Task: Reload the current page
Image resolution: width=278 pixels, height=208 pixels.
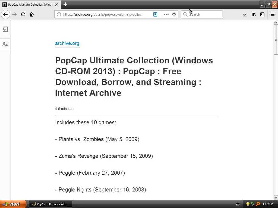Action: point(23,14)
